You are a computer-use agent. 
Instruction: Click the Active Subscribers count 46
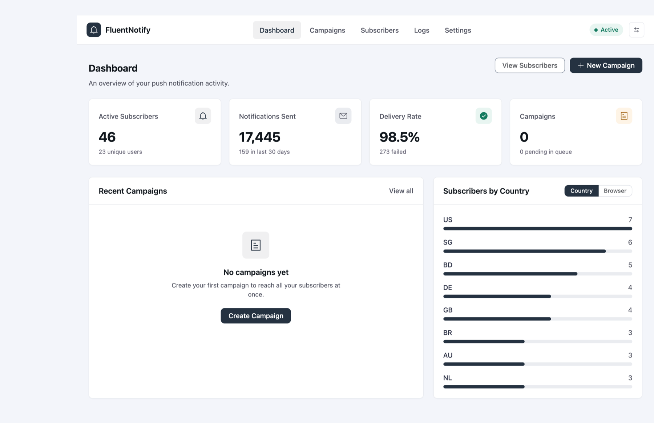[x=107, y=137]
